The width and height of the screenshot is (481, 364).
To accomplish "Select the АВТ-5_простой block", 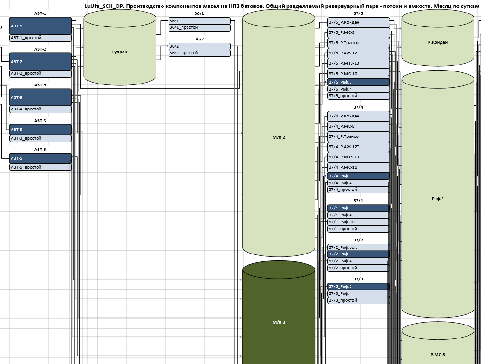I will click(40, 167).
